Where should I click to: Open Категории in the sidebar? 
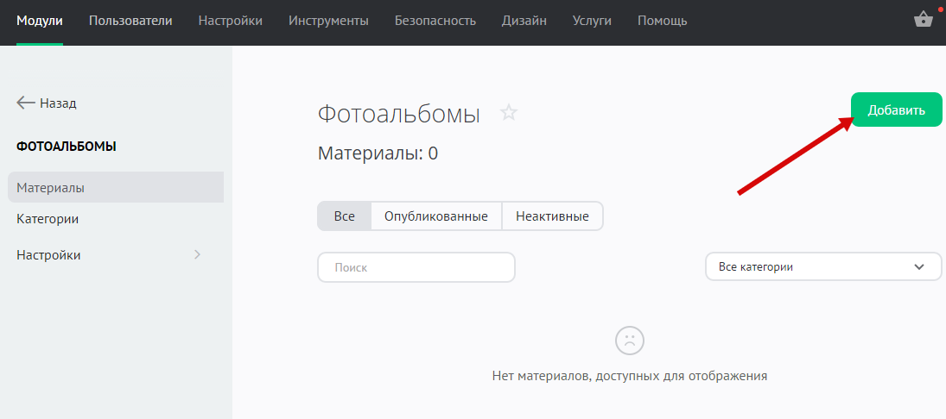click(48, 219)
